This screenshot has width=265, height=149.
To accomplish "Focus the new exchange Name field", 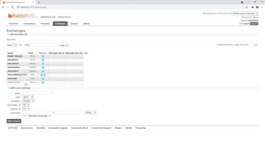I will 37,93.
